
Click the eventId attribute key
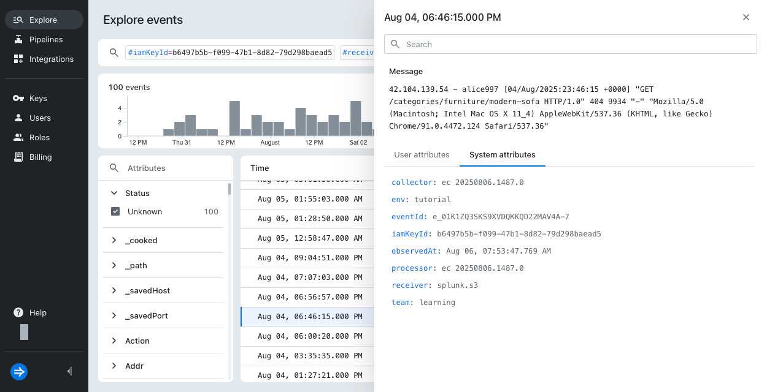[x=408, y=217]
